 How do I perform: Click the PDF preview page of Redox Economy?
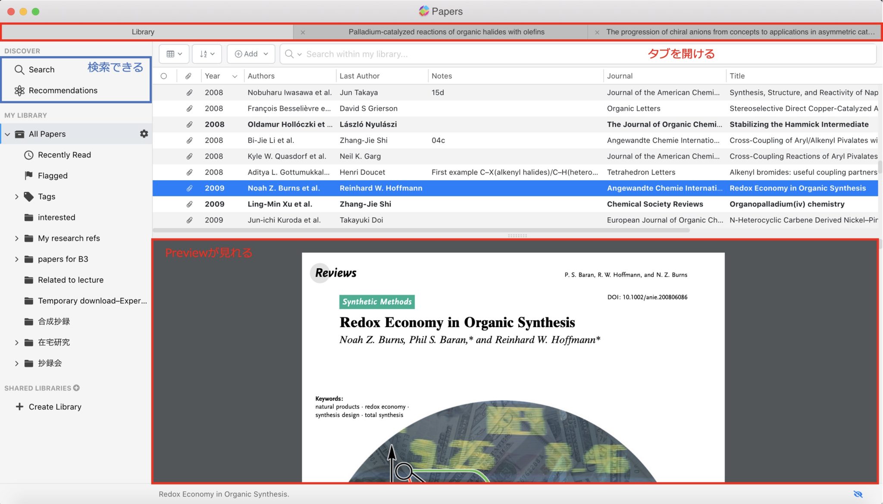[513, 367]
